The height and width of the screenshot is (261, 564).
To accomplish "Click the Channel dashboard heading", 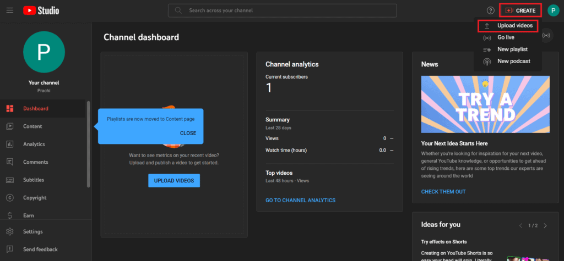I will pyautogui.click(x=141, y=37).
